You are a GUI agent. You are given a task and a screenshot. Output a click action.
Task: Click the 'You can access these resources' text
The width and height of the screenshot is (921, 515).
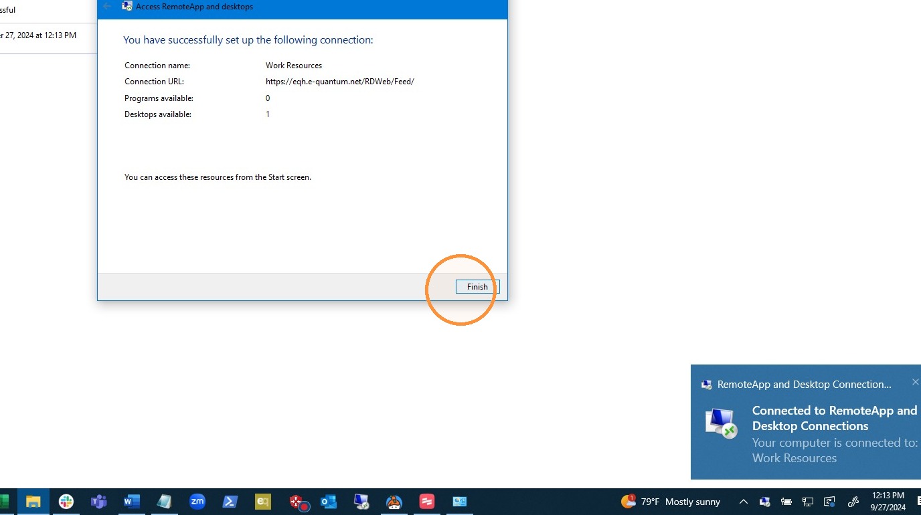(x=218, y=177)
